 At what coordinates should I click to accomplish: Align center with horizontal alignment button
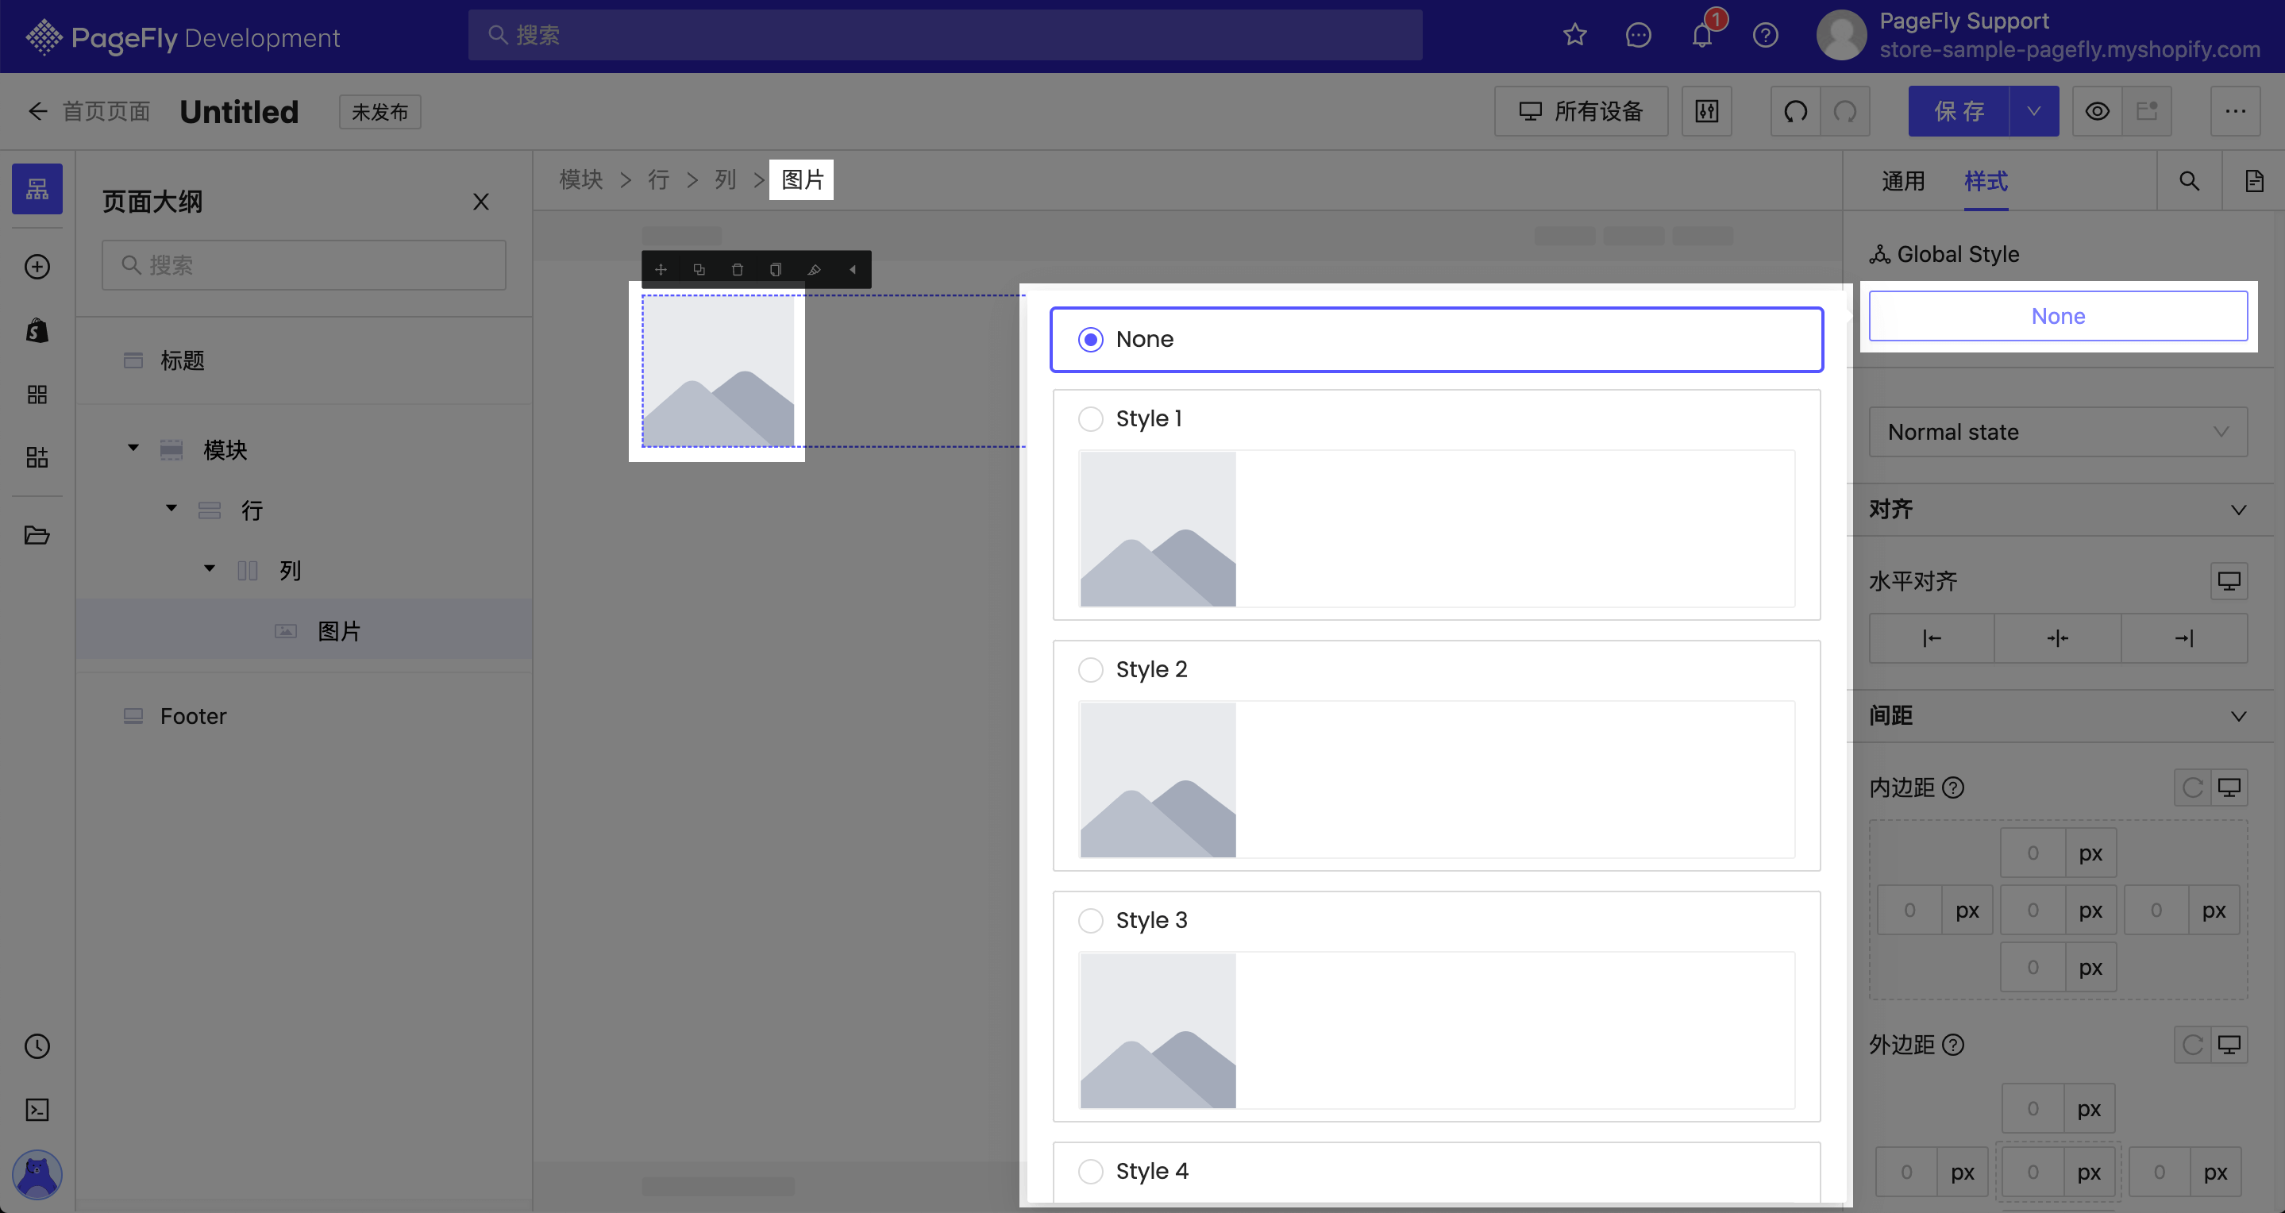(x=2058, y=638)
